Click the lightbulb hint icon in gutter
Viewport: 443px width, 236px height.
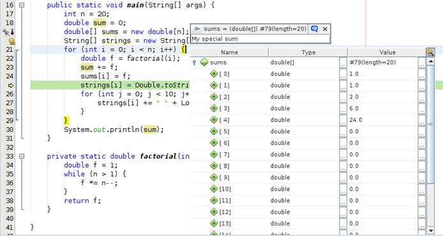click(x=11, y=41)
